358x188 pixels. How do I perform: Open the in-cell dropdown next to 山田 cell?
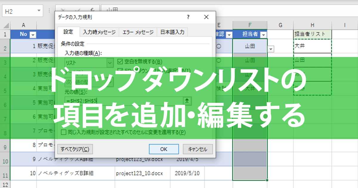pyautogui.click(x=270, y=48)
